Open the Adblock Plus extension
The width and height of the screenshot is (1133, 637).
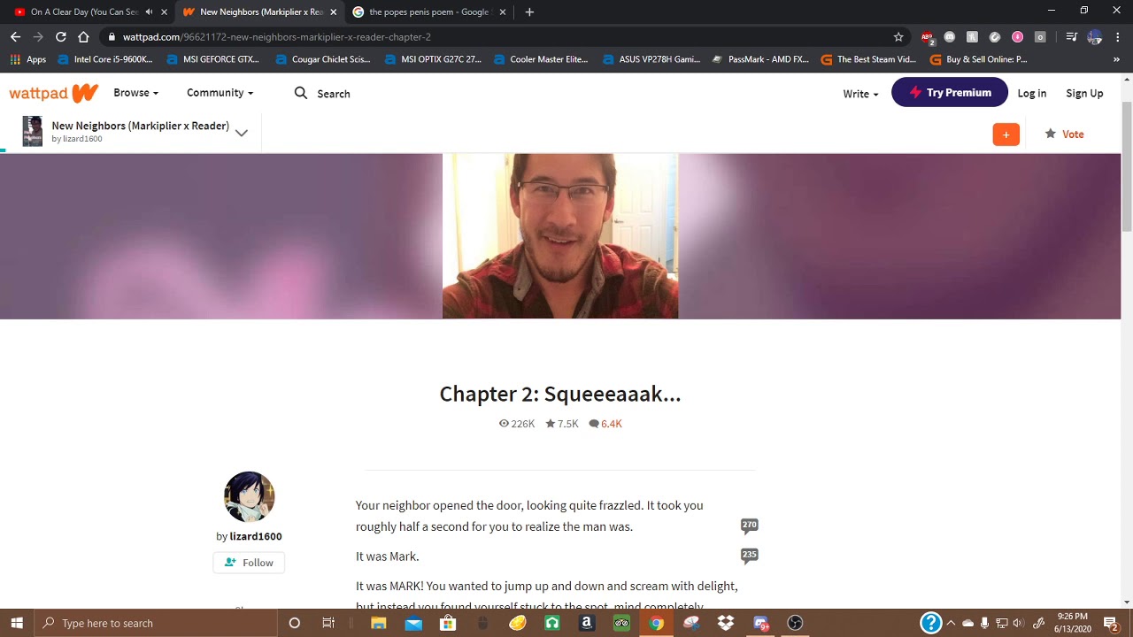pos(927,37)
